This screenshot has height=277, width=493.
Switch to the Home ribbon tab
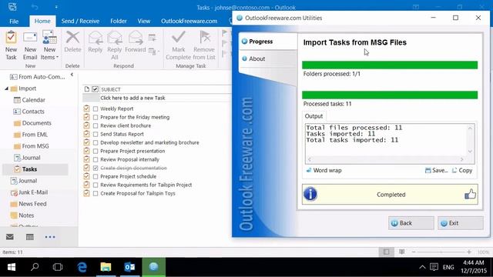point(42,21)
